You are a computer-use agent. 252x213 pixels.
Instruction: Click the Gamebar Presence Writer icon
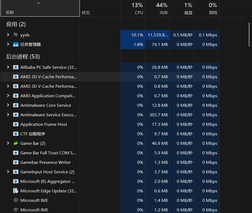15,162
